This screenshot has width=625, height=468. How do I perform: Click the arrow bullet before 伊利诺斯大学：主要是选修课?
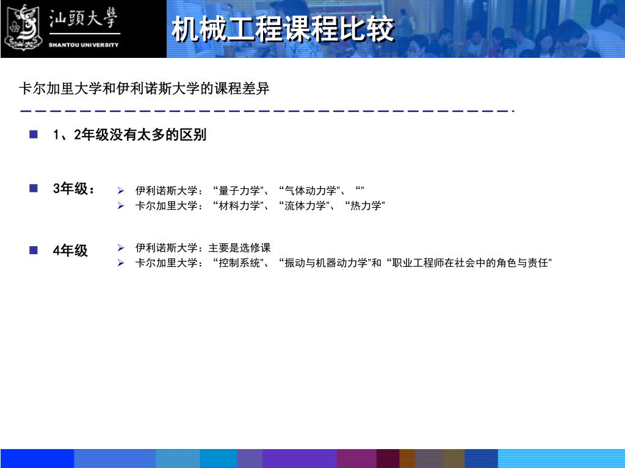point(121,248)
